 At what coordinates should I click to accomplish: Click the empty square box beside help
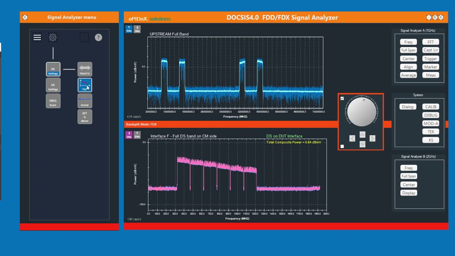pyautogui.click(x=84, y=37)
